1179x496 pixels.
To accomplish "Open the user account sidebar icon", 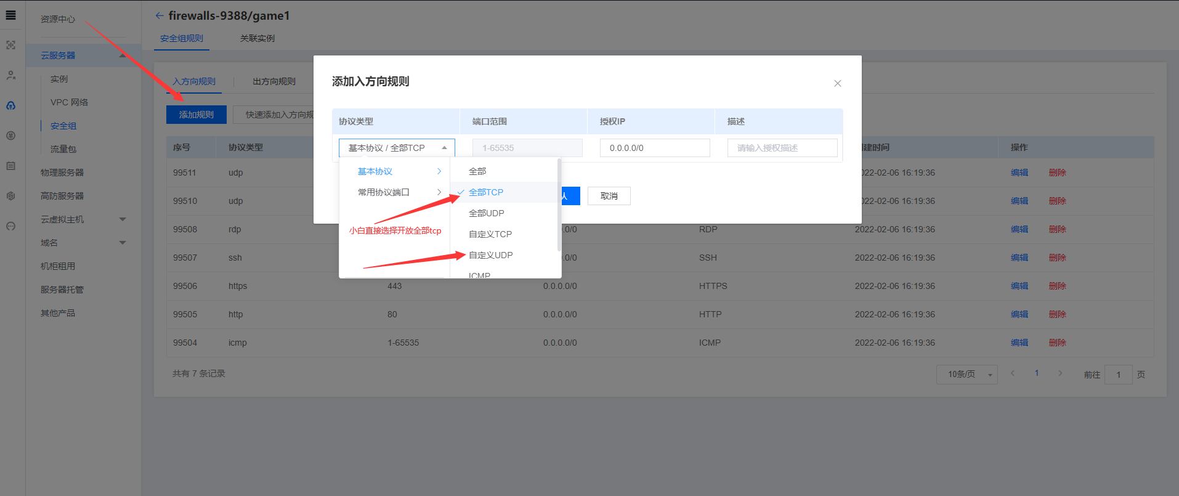I will tap(10, 75).
